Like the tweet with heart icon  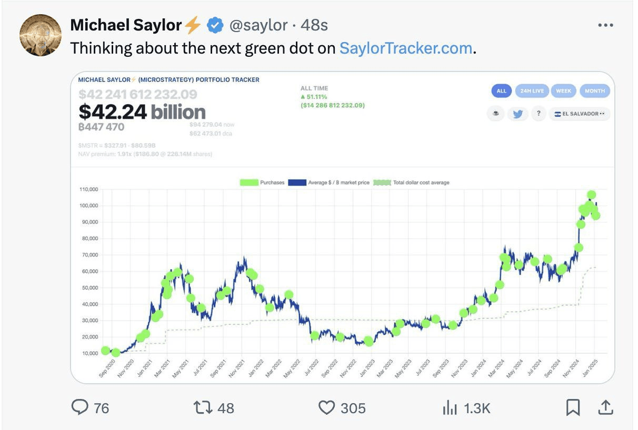pos(327,407)
